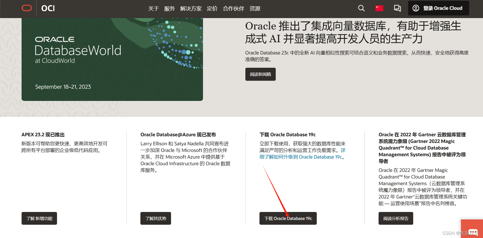Click the 了解 新增功能 button
This screenshot has height=238, width=483.
pyautogui.click(x=39, y=218)
